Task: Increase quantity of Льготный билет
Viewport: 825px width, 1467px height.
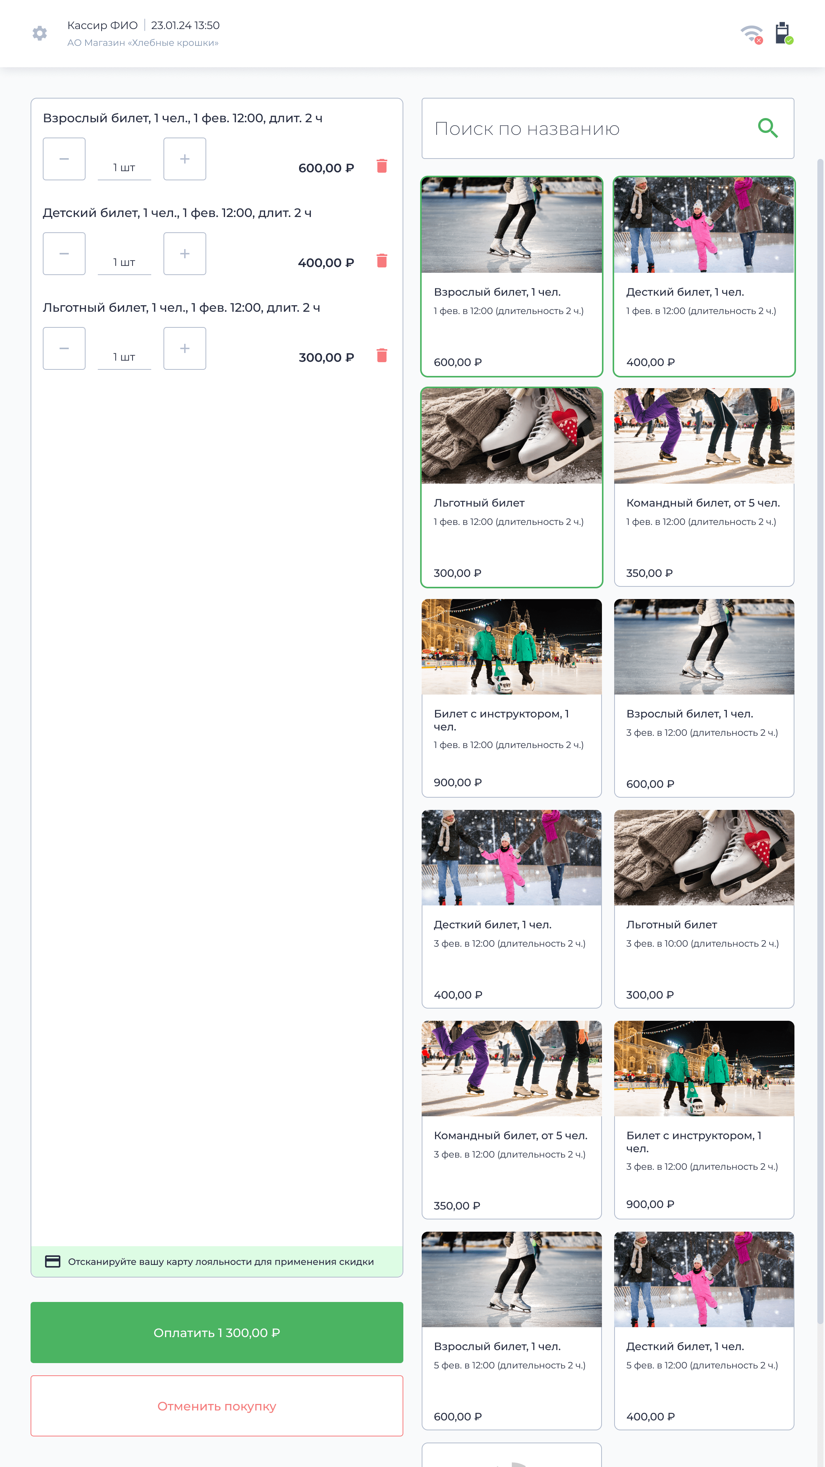Action: pyautogui.click(x=184, y=348)
